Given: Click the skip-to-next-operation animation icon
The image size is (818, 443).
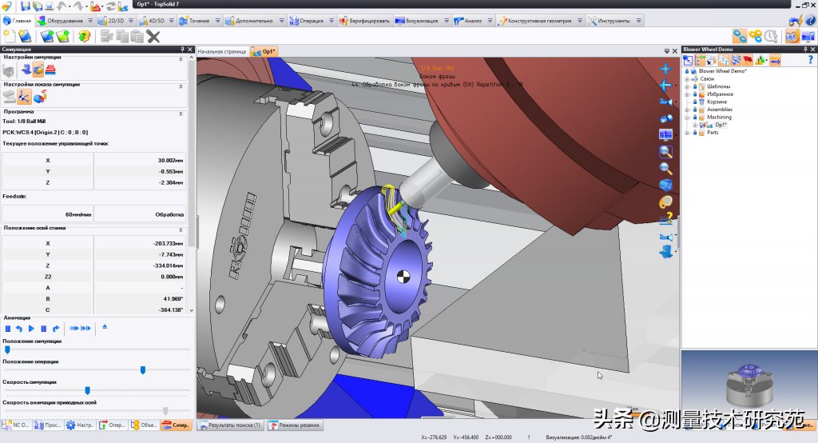Looking at the screenshot, I should (x=86, y=329).
